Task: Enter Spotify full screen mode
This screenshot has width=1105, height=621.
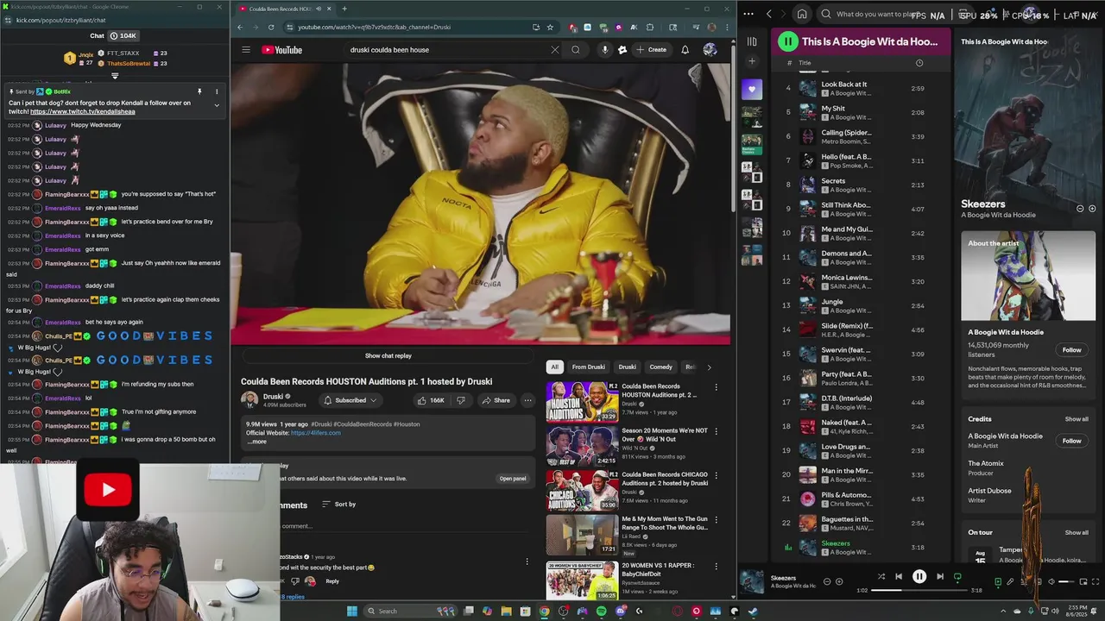Action: coord(1095,581)
